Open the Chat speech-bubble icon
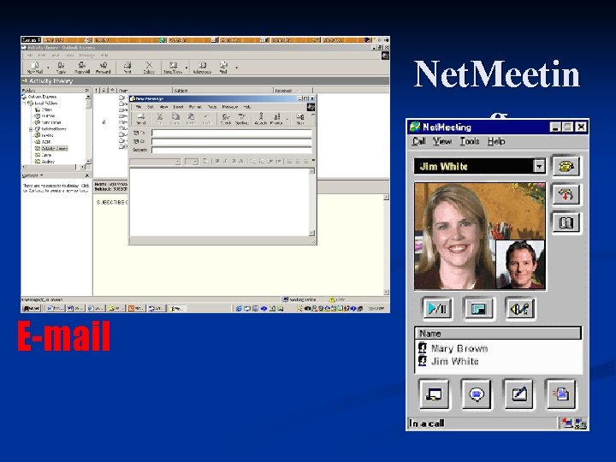This screenshot has height=462, width=616. [477, 394]
